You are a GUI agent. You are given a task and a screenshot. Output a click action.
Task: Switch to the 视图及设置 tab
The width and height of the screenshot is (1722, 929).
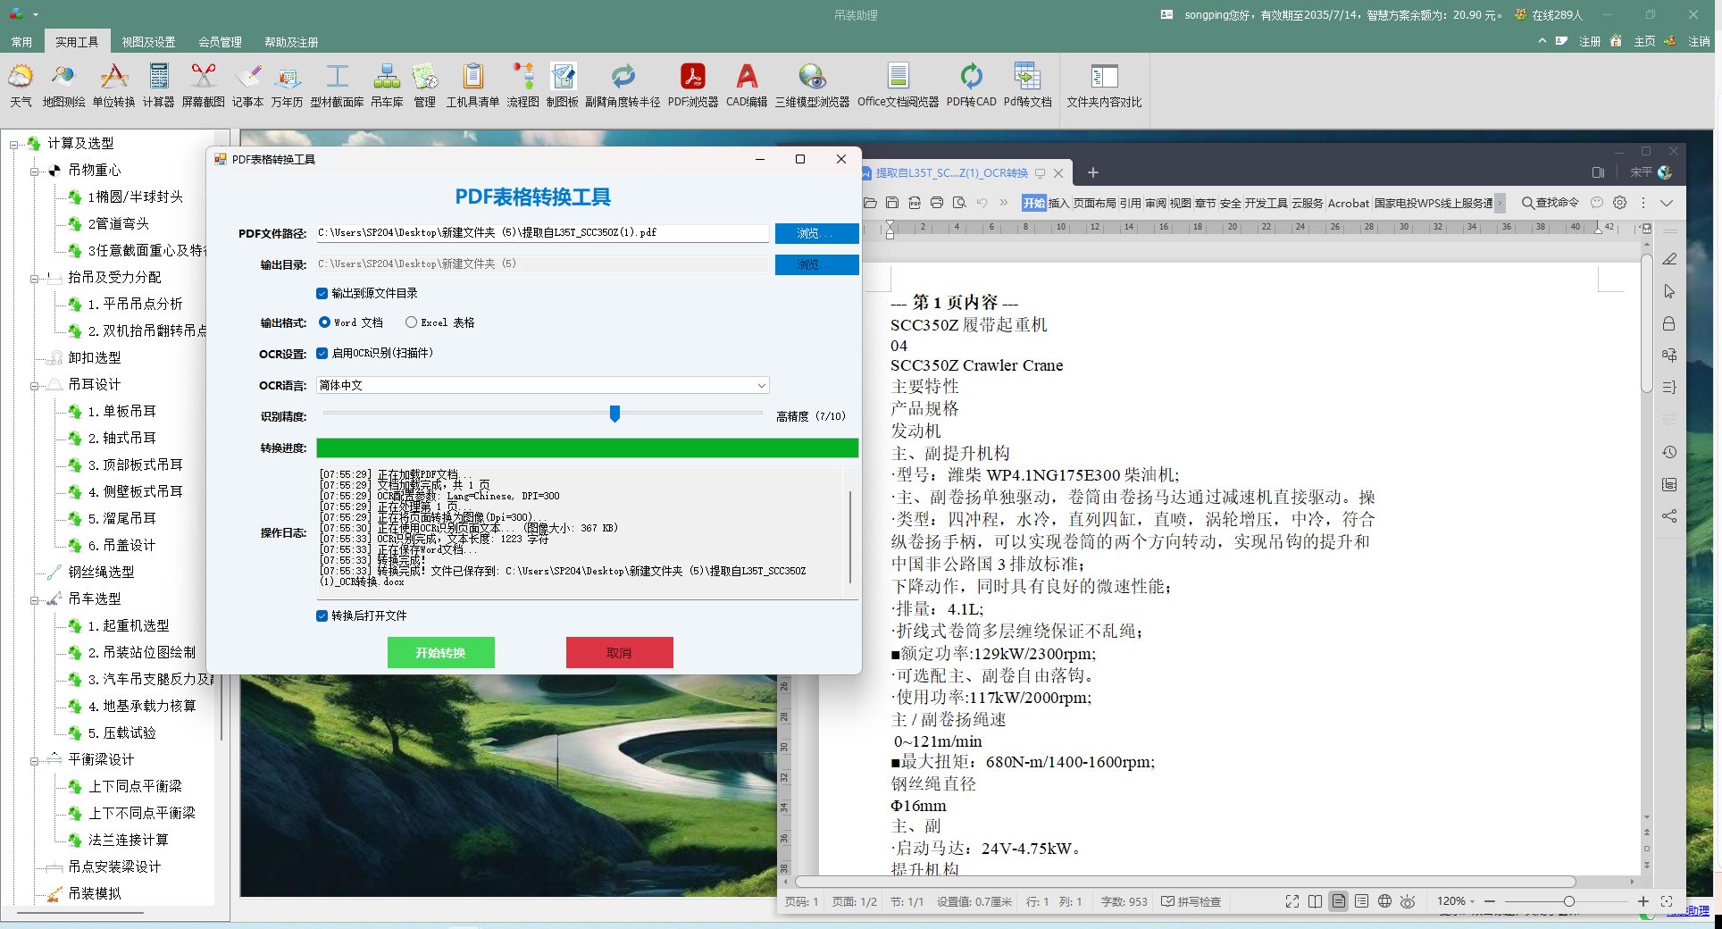[x=148, y=42]
